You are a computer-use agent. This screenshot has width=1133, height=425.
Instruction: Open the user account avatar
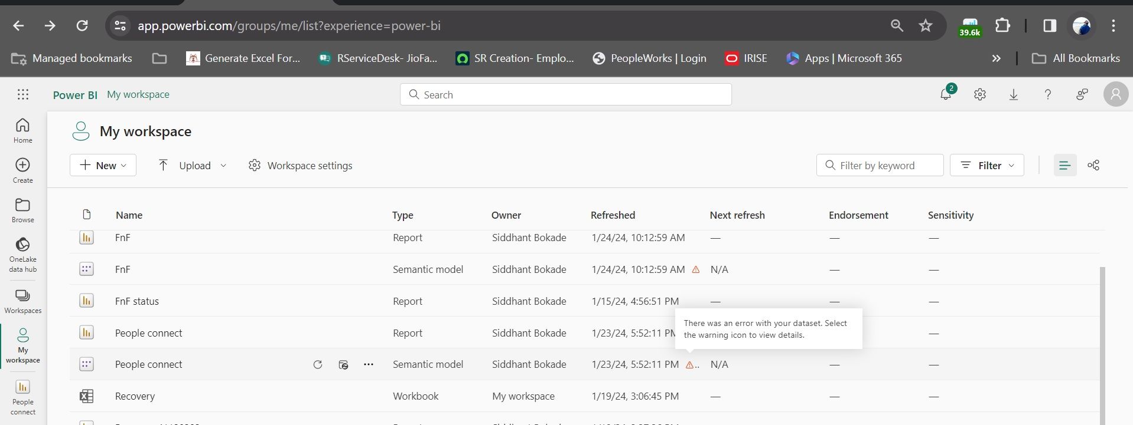[1116, 94]
